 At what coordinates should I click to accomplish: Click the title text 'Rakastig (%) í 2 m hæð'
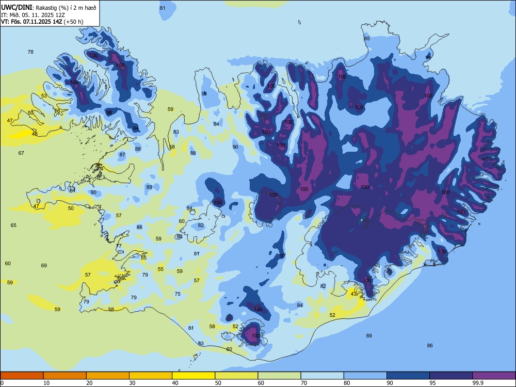coord(66,8)
